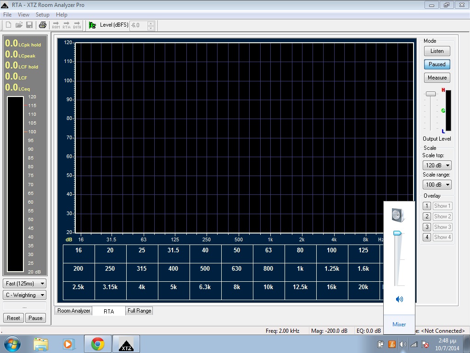Open the Setup menu

pyautogui.click(x=43, y=15)
